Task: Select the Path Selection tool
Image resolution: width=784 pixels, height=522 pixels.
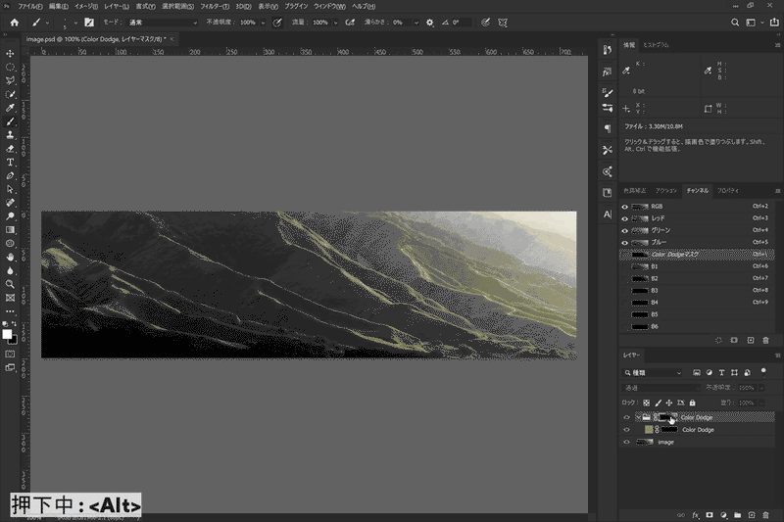Action: 10,189
